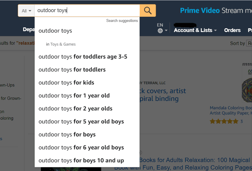Viewport: 252px width, 171px height.
Task: Select "outdoor toys for 2 year olds"
Action: point(75,108)
